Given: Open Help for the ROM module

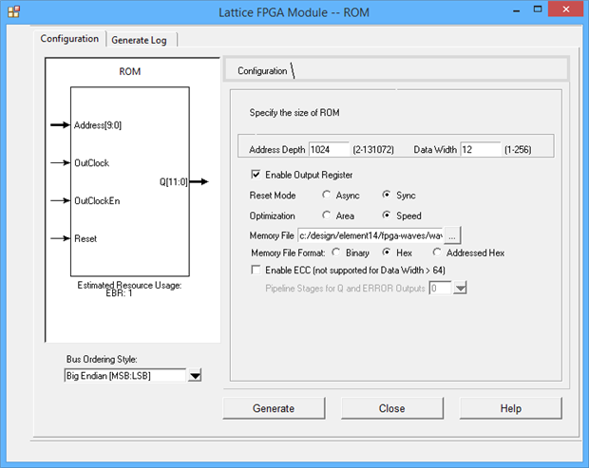Looking at the screenshot, I should (x=511, y=408).
